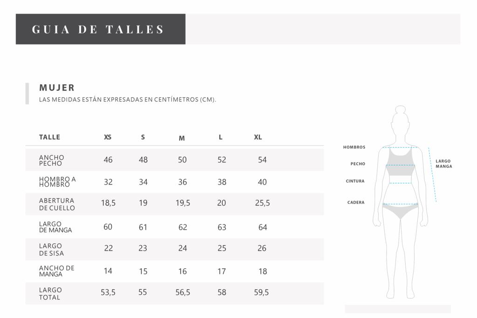The height and width of the screenshot is (318, 477).
Task: Select the XS size column header
Action: point(108,137)
